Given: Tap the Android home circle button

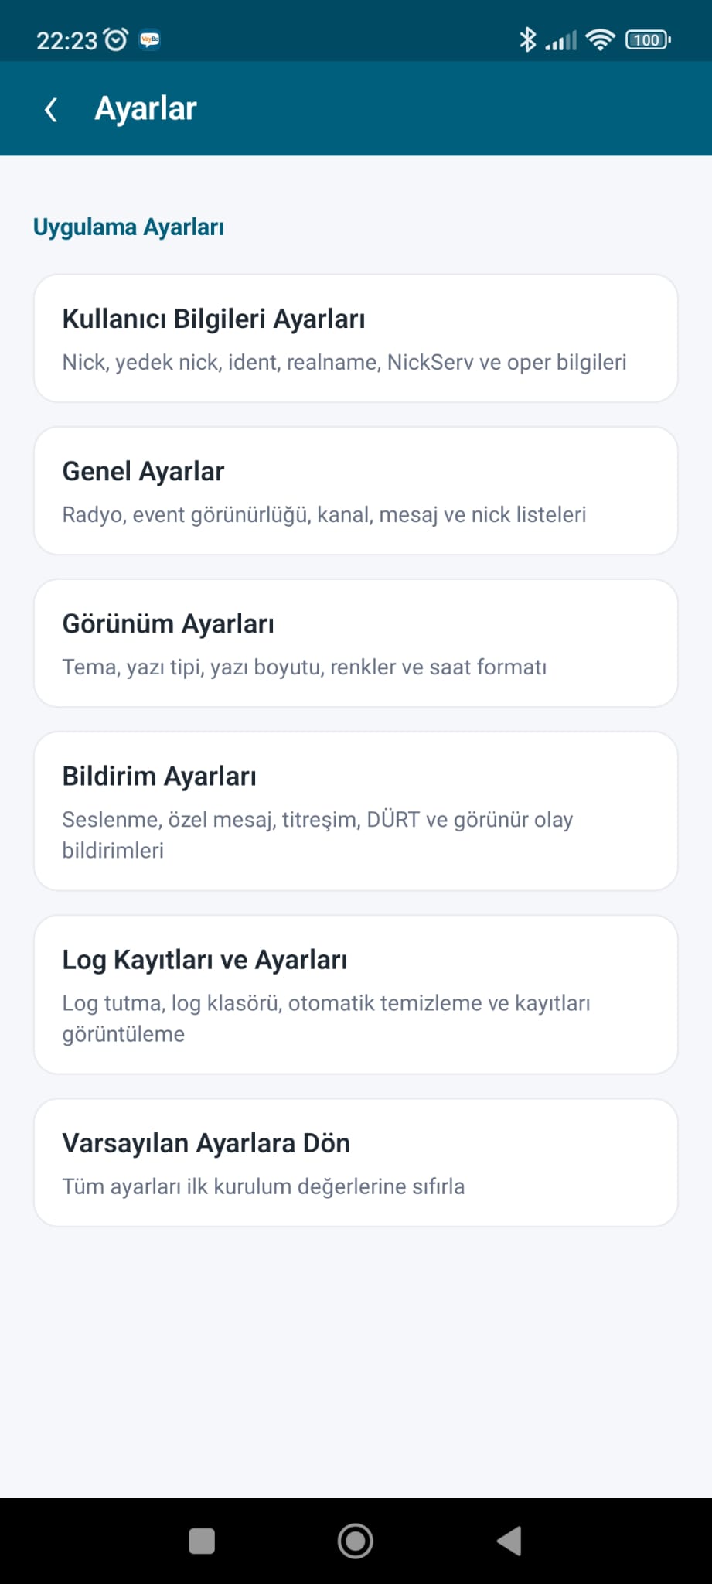Looking at the screenshot, I should (356, 1541).
